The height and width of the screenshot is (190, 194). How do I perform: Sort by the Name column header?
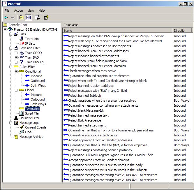[117, 30]
